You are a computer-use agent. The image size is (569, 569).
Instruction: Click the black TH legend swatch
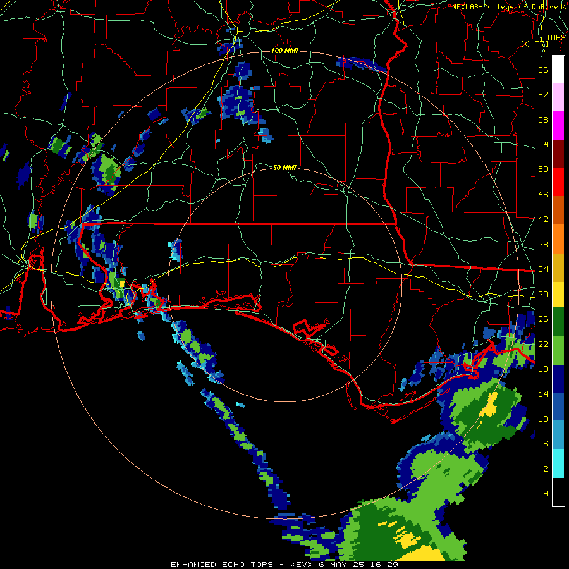coord(558,492)
